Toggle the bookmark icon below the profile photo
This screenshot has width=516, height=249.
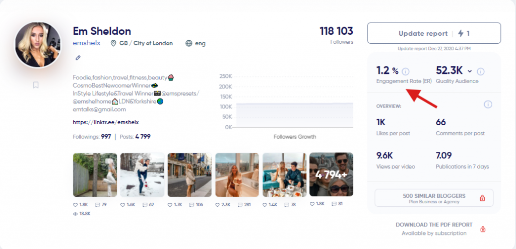(x=36, y=85)
